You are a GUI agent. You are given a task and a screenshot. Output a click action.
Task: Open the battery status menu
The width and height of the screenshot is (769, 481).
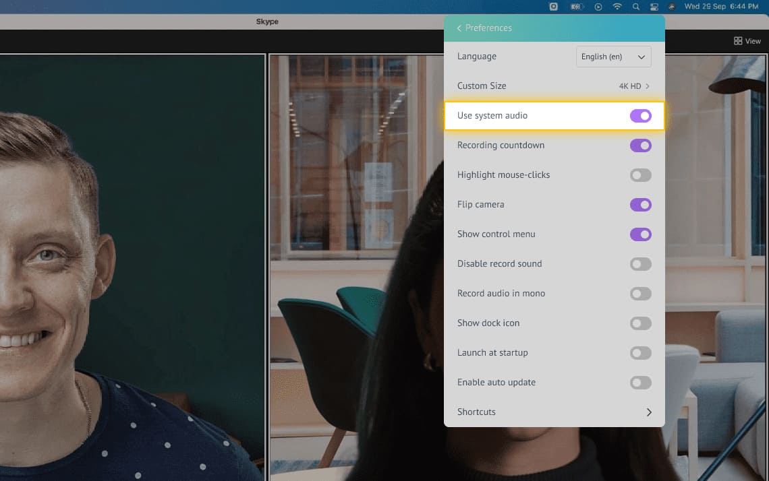tap(576, 7)
